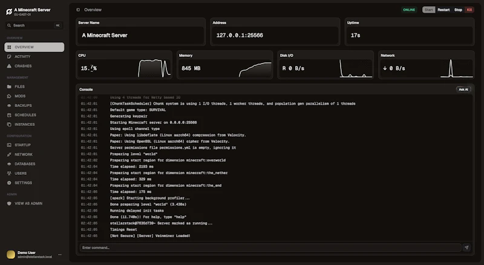
Task: Click the 845 MB memory value
Action: coord(191,68)
